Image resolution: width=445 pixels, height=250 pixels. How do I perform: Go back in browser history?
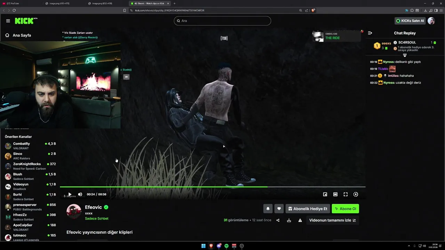point(4,10)
